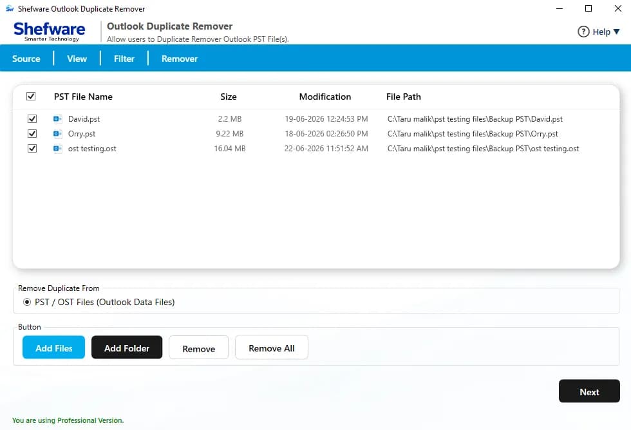631x430 pixels.
Task: Expand the Help dropdown arrow
Action: pos(617,32)
